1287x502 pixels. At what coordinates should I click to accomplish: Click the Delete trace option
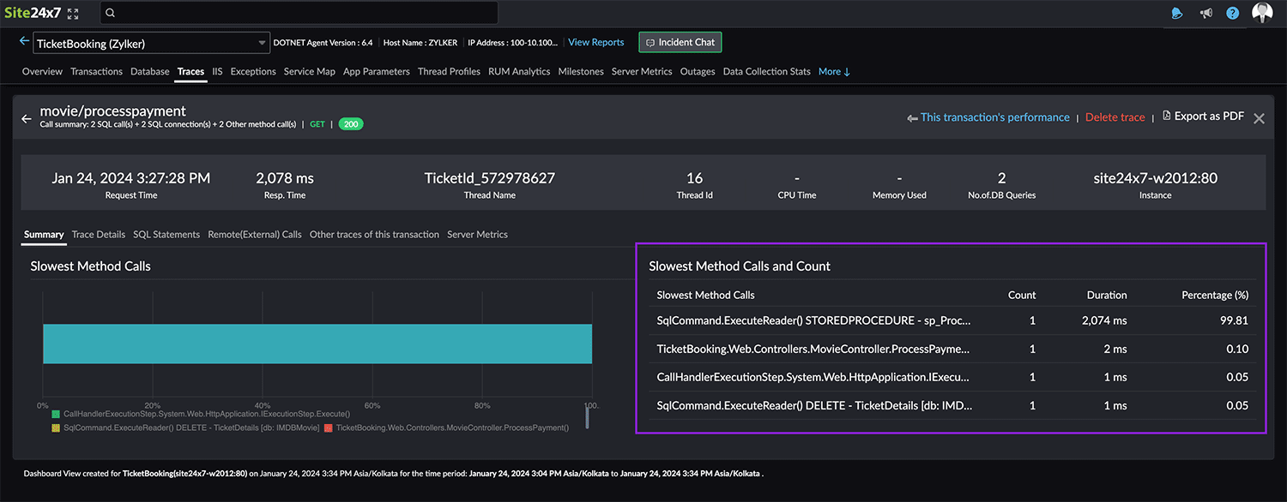click(x=1115, y=117)
